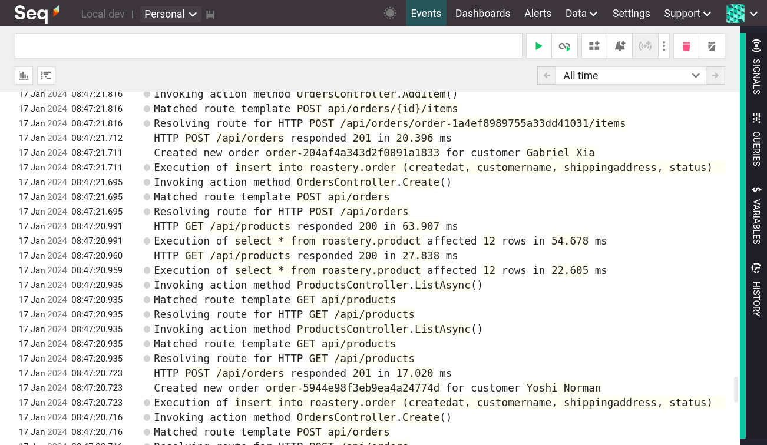This screenshot has height=445, width=767.
Task: Open the Queries side panel
Action: (x=756, y=140)
